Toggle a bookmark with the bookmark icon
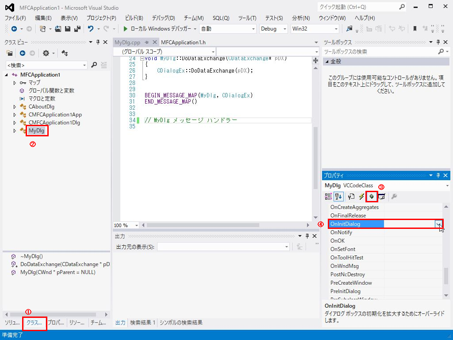This screenshot has width=453, height=340. point(415,29)
